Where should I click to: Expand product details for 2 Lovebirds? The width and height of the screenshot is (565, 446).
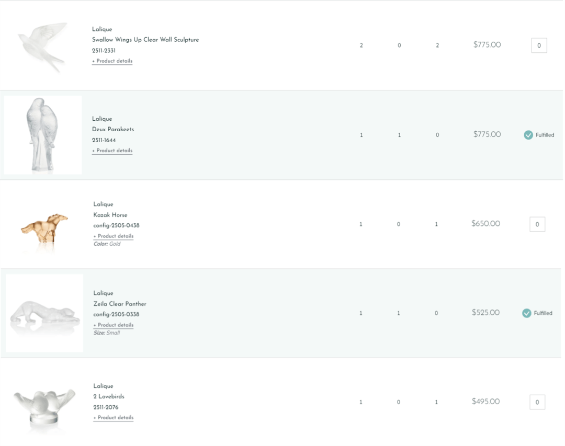[114, 418]
